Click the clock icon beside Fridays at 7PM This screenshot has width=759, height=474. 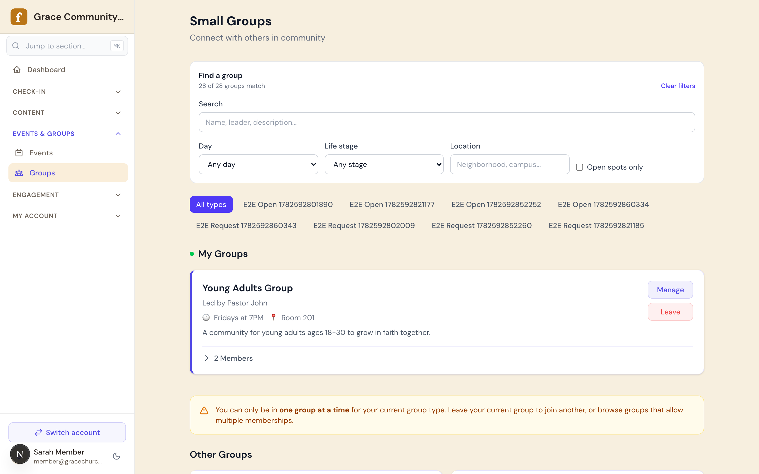(206, 318)
